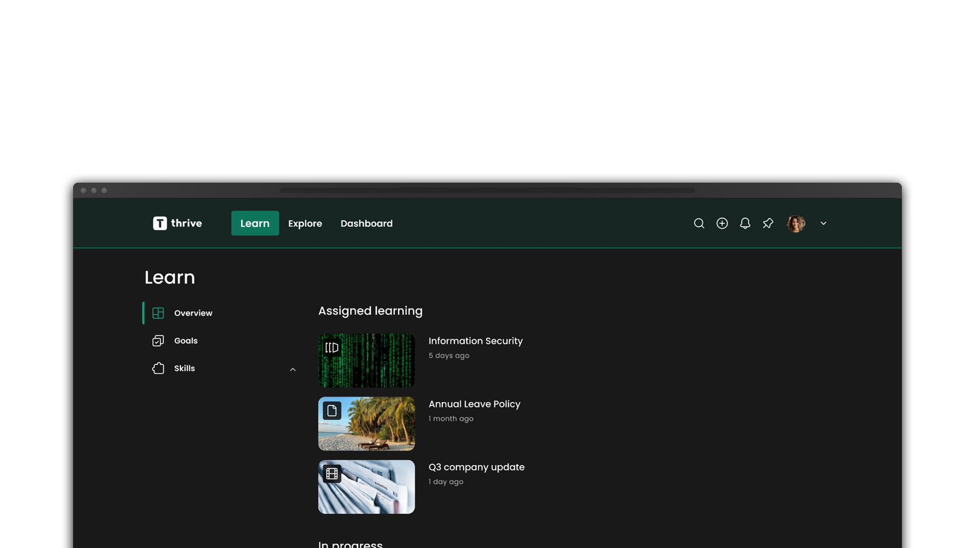
Task: Click the plus circle create icon
Action: [x=722, y=223]
